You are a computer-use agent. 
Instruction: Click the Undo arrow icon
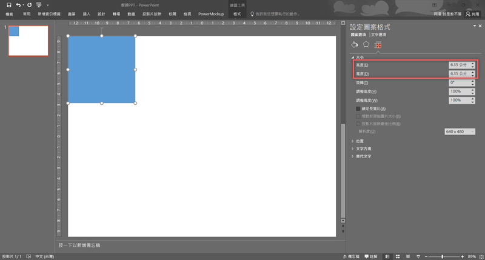click(18, 5)
